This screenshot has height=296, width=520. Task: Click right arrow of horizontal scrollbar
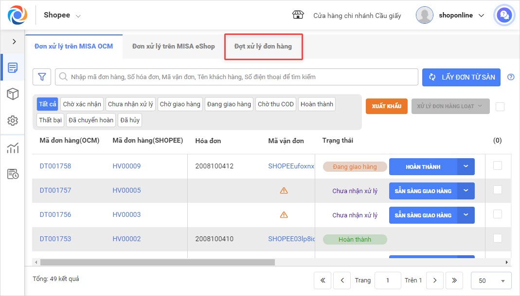tap(507, 262)
